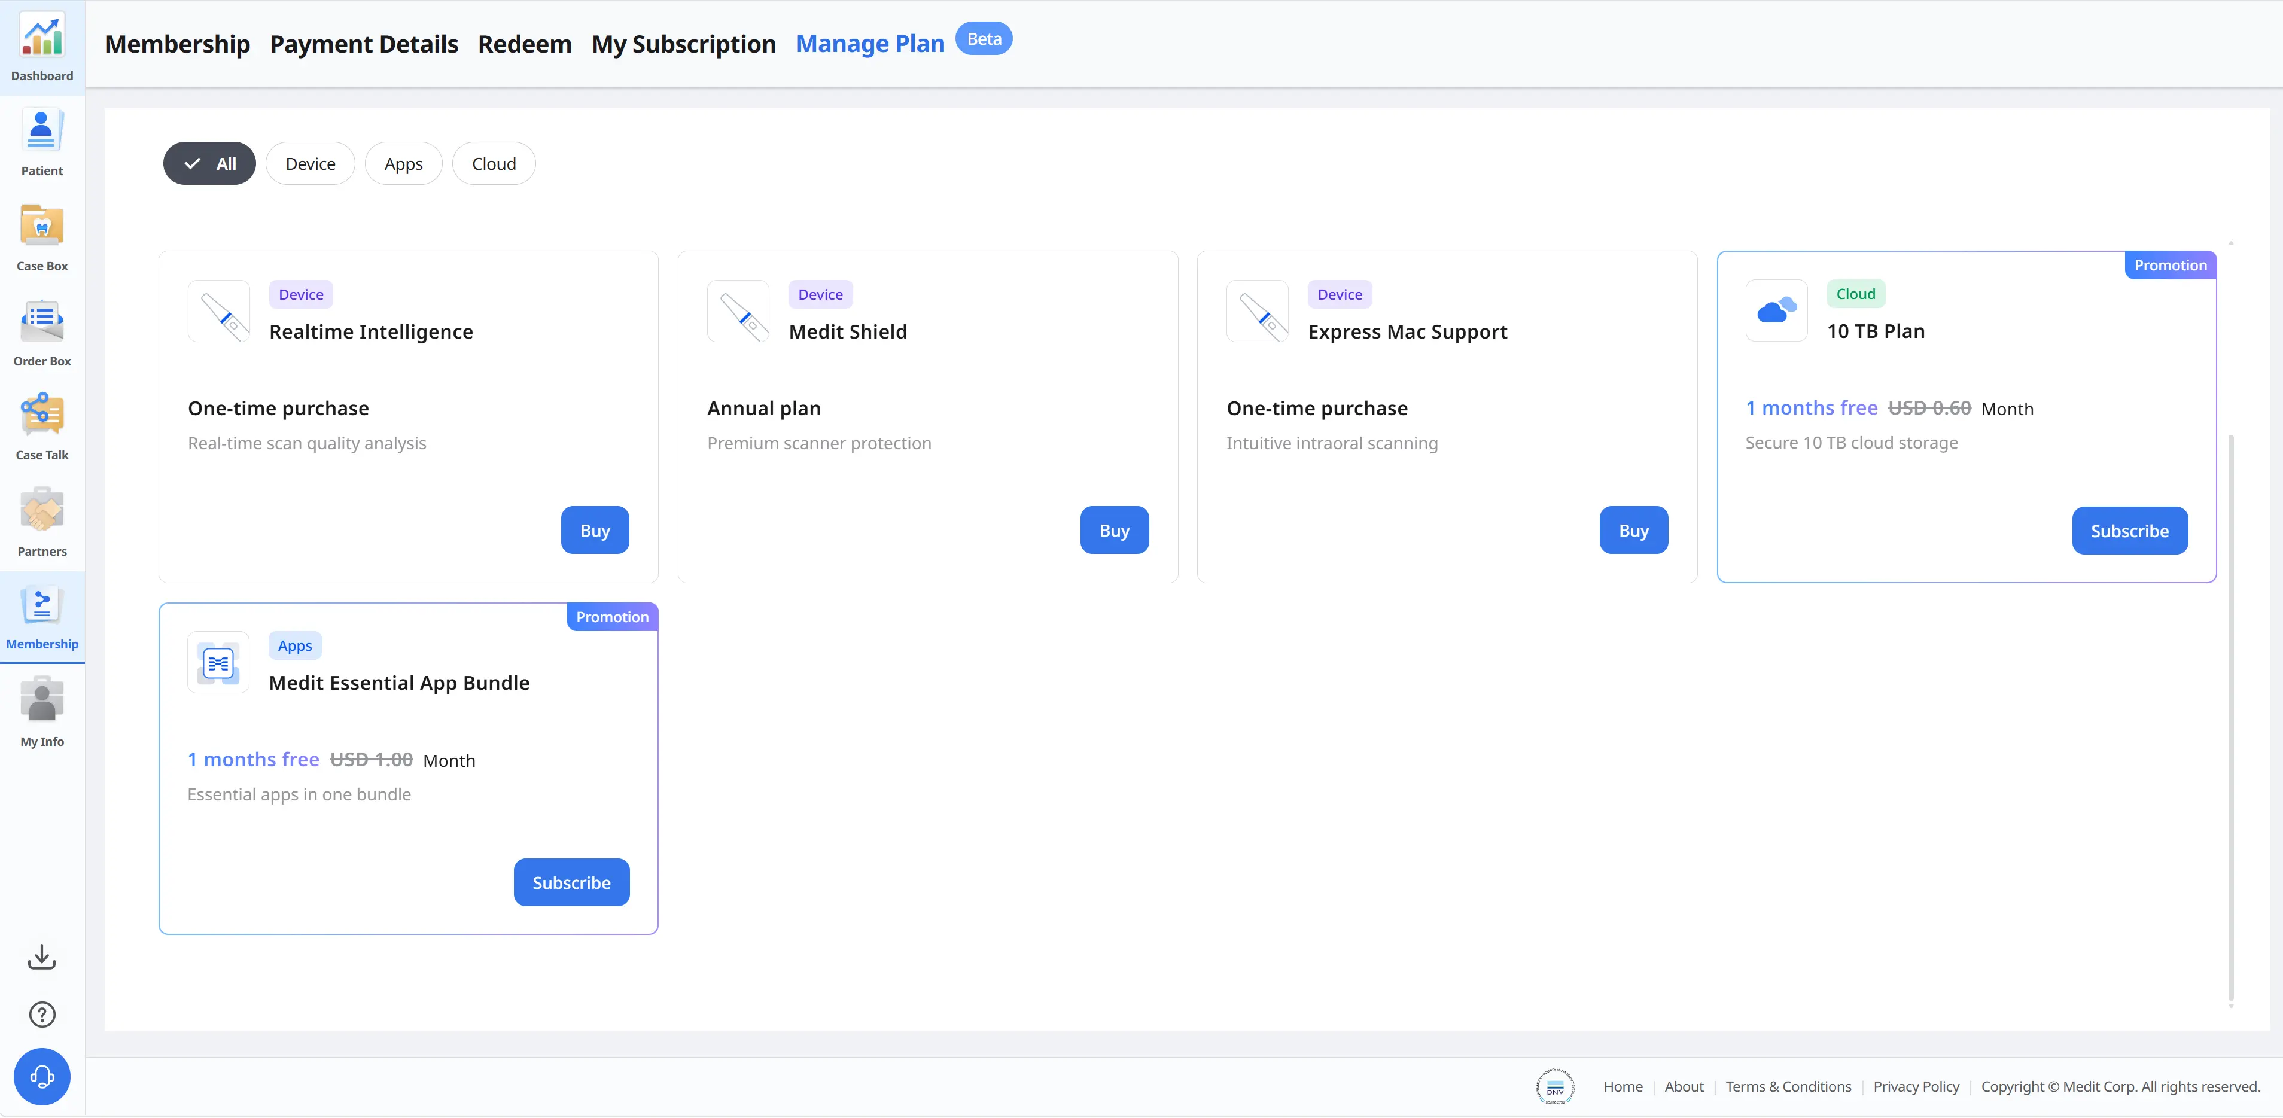Buy Realtime Intelligence
Image resolution: width=2283 pixels, height=1118 pixels.
point(595,530)
